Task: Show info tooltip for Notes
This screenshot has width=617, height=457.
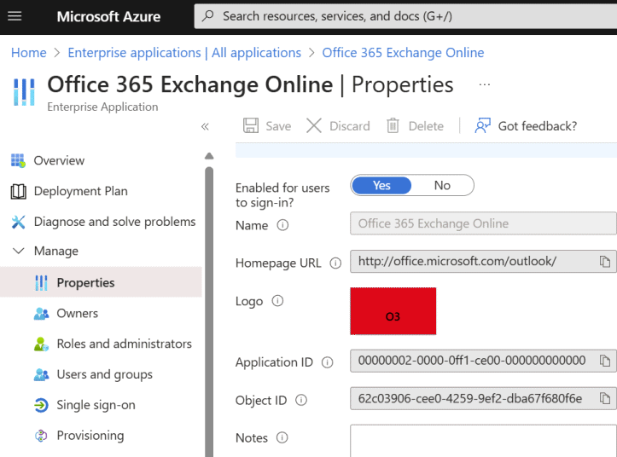Action: point(282,437)
